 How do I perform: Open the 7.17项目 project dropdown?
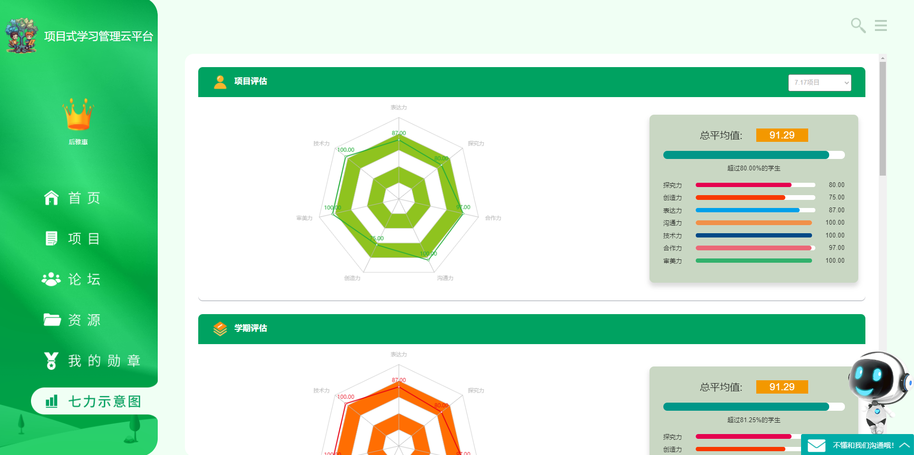coord(819,82)
